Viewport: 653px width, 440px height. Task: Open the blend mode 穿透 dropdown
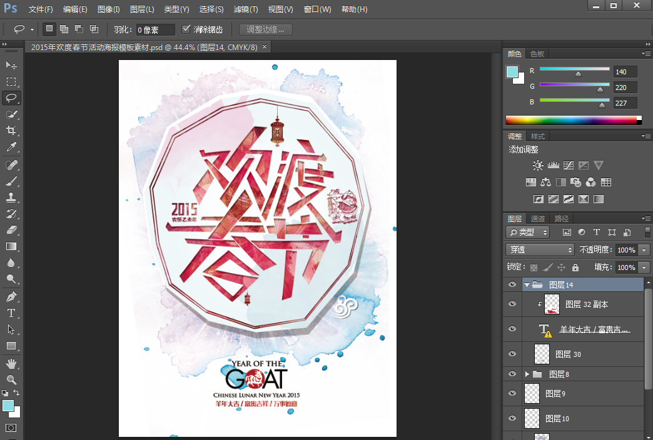click(540, 250)
